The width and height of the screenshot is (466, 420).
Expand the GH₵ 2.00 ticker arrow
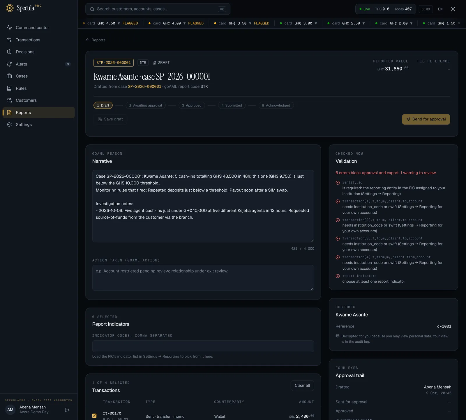pyautogui.click(x=411, y=23)
